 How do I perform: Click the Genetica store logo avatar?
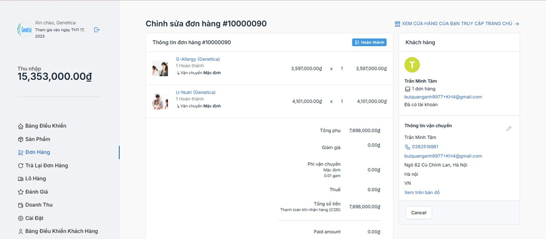24,29
